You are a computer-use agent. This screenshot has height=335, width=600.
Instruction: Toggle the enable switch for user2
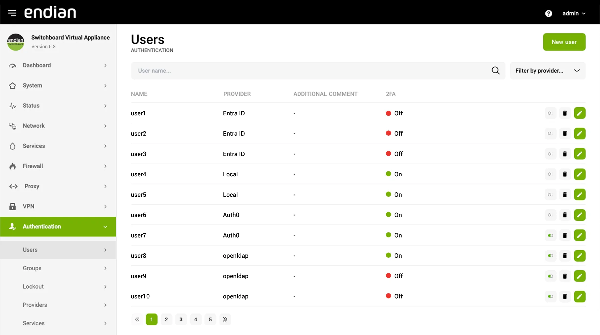click(550, 134)
